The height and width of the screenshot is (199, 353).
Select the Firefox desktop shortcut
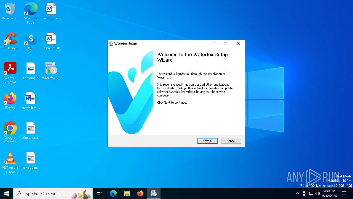[x=10, y=101]
